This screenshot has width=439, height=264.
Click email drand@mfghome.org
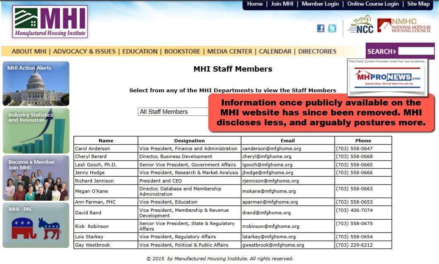[267, 213]
